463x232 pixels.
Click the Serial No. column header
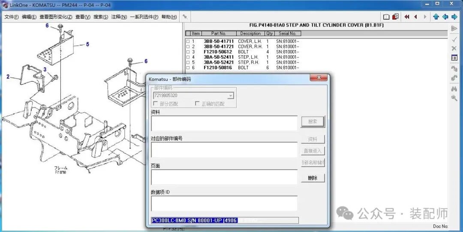287,34
